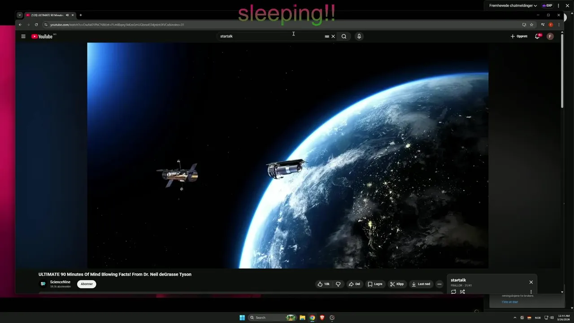Open Windows Start menu
The width and height of the screenshot is (574, 323).
click(x=242, y=318)
